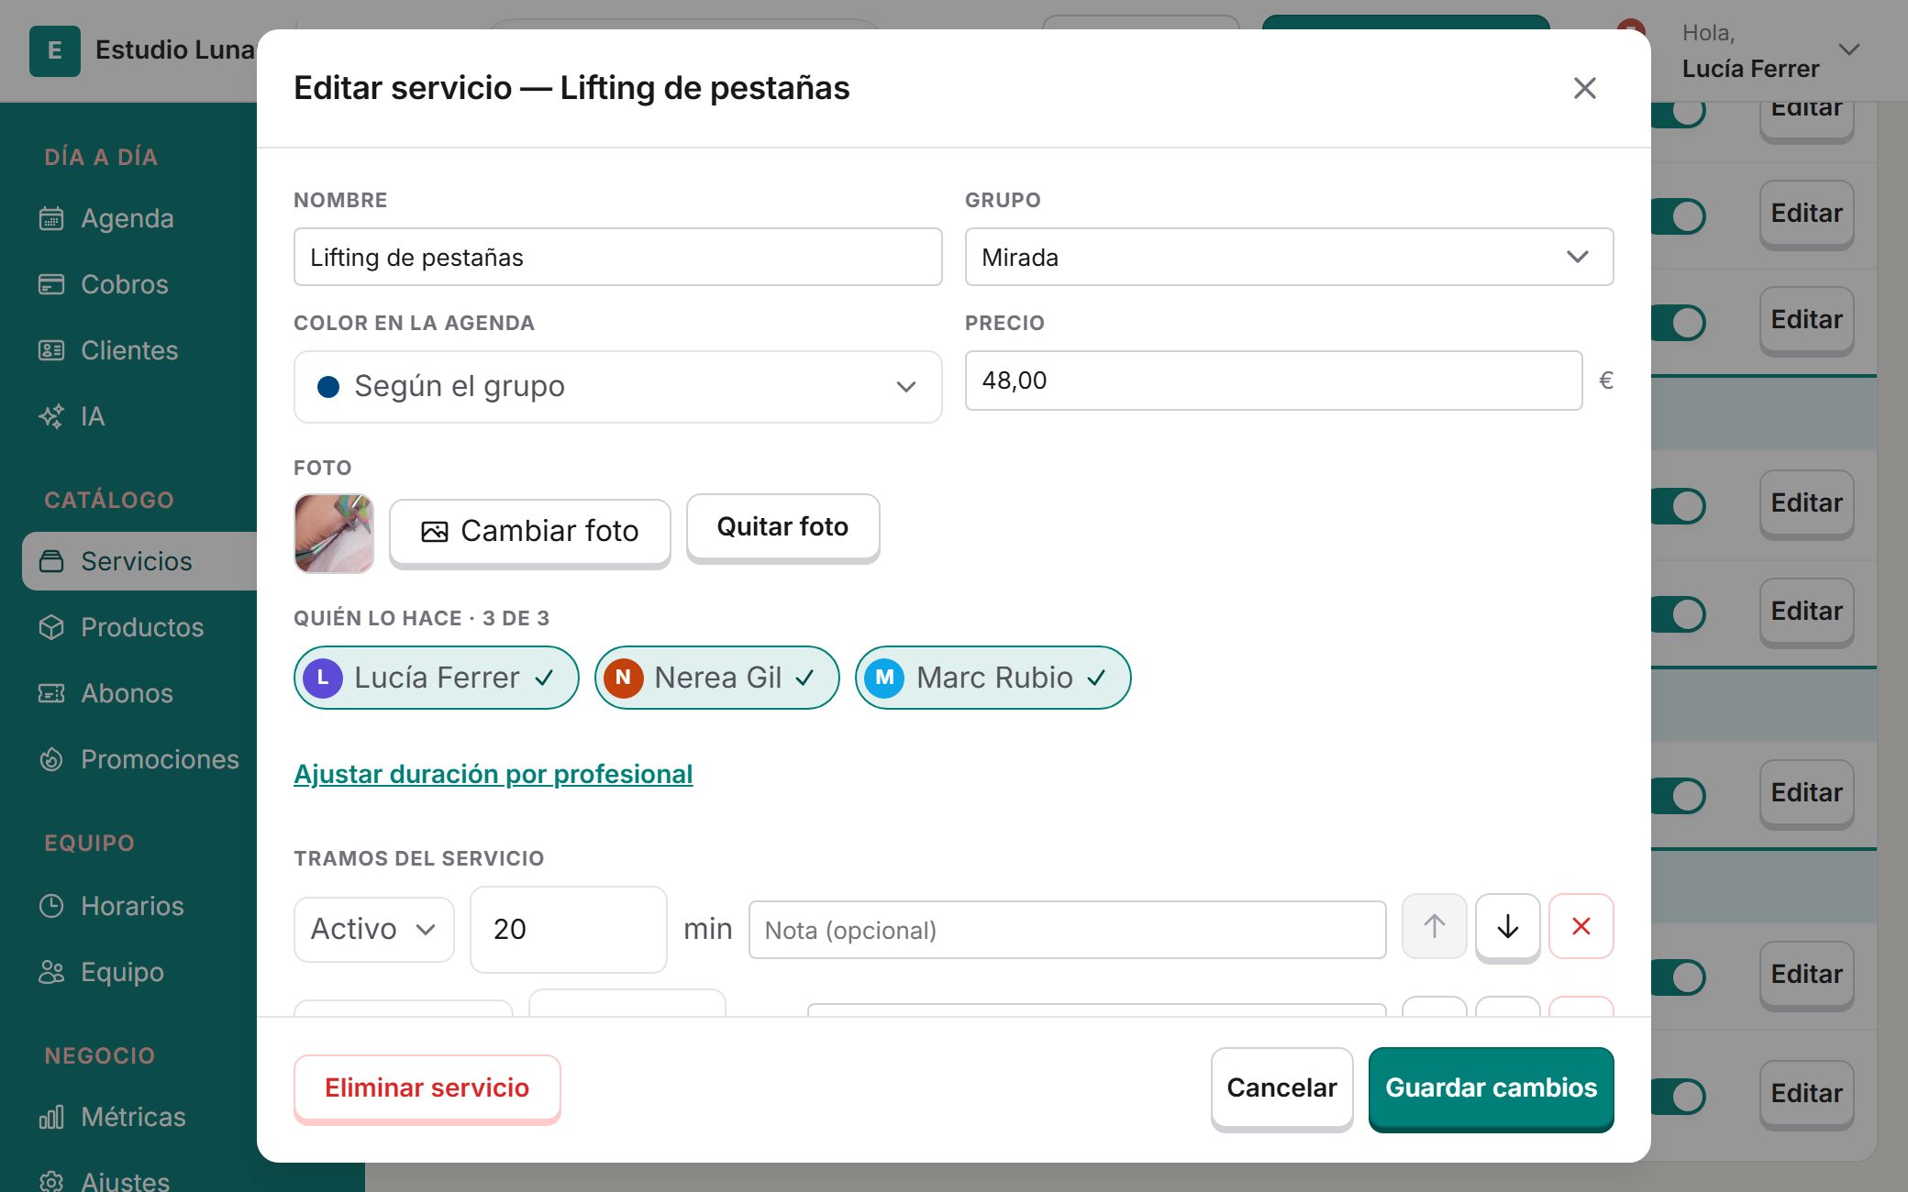Toggle the service switch beside the third Editar button
Image resolution: width=1908 pixels, height=1192 pixels.
1679,323
